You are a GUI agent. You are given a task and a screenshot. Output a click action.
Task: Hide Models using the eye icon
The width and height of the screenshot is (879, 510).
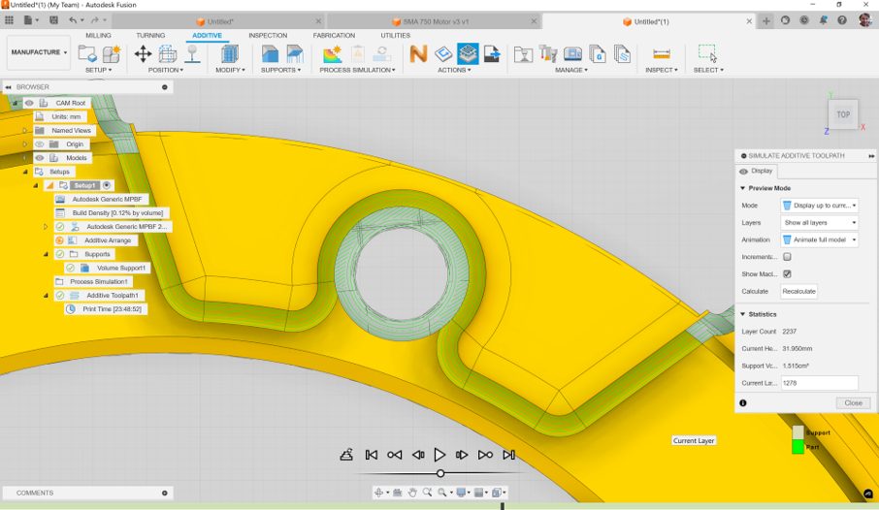point(40,158)
